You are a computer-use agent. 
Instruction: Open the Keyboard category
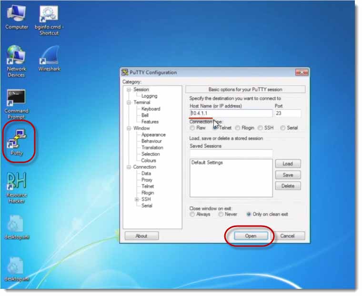[151, 109]
